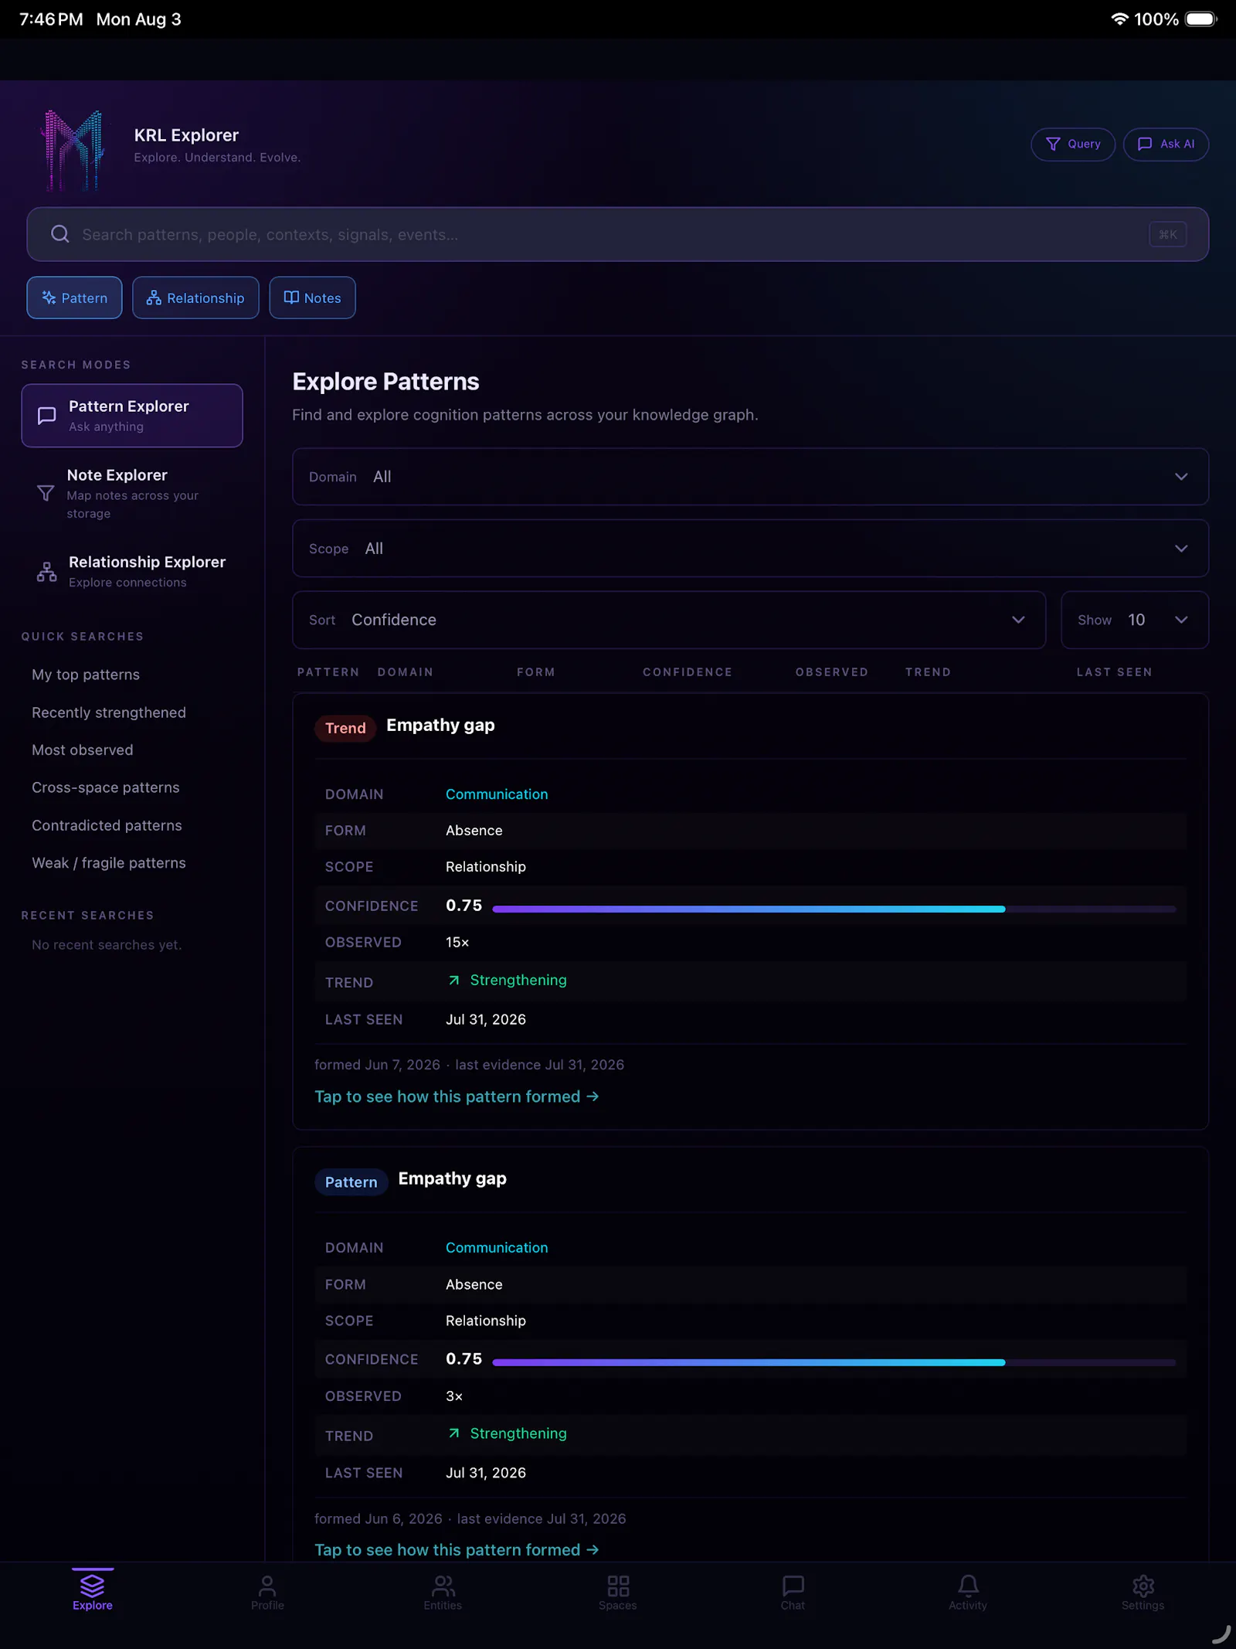
Task: Click Relationship Explorer network icon
Action: [47, 572]
